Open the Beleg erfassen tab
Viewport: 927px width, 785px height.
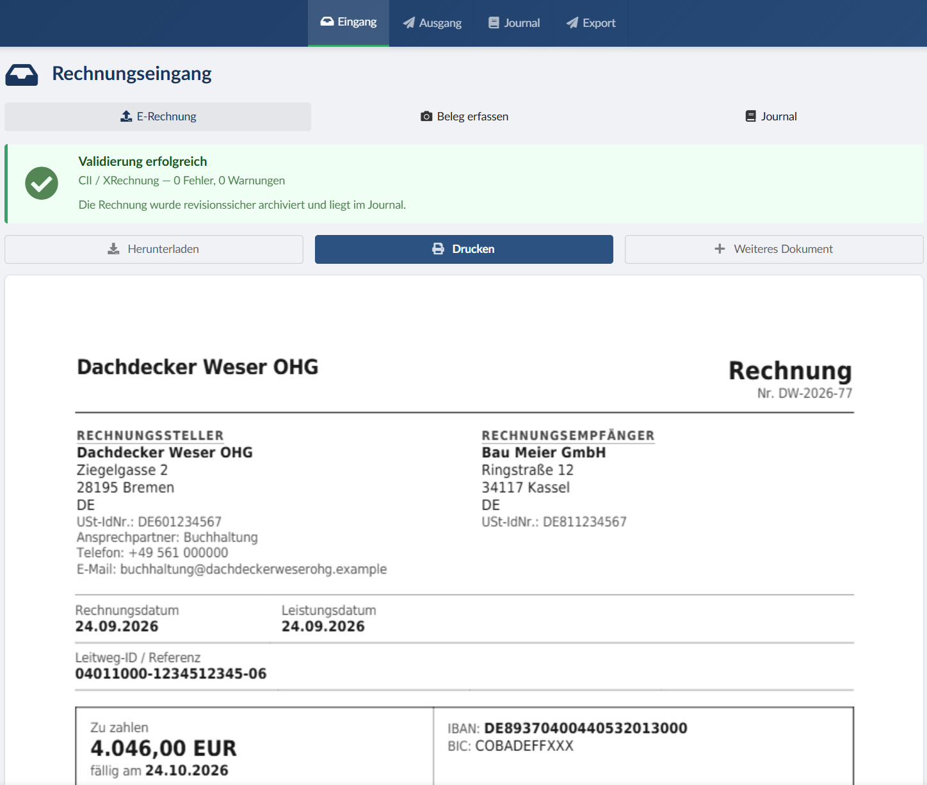point(464,117)
